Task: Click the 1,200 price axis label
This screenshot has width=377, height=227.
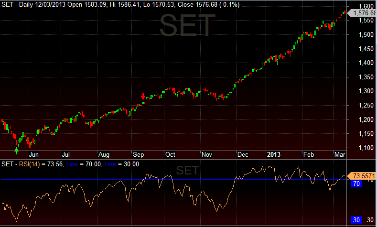Action: click(366, 119)
